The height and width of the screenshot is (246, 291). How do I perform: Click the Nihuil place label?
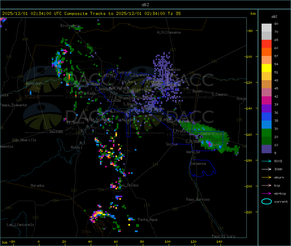pyautogui.click(x=76, y=147)
